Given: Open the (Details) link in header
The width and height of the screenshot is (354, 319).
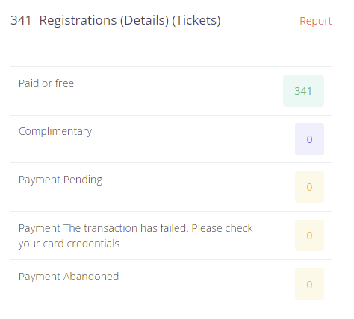Looking at the screenshot, I should coord(144,20).
